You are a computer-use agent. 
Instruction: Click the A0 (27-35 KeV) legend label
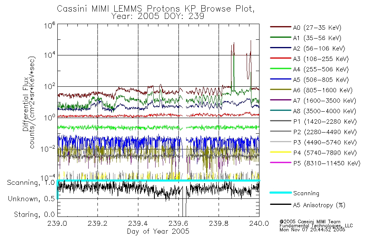(x=317, y=28)
